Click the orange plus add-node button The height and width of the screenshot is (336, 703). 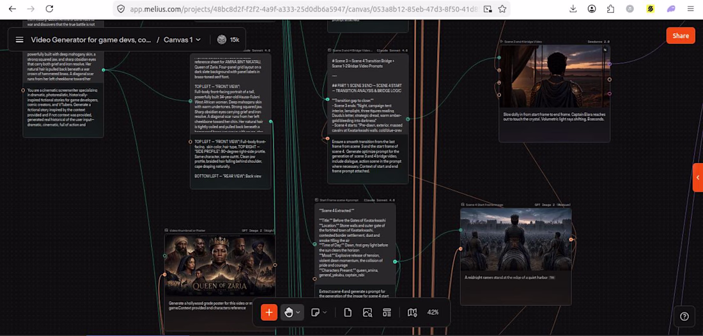269,312
